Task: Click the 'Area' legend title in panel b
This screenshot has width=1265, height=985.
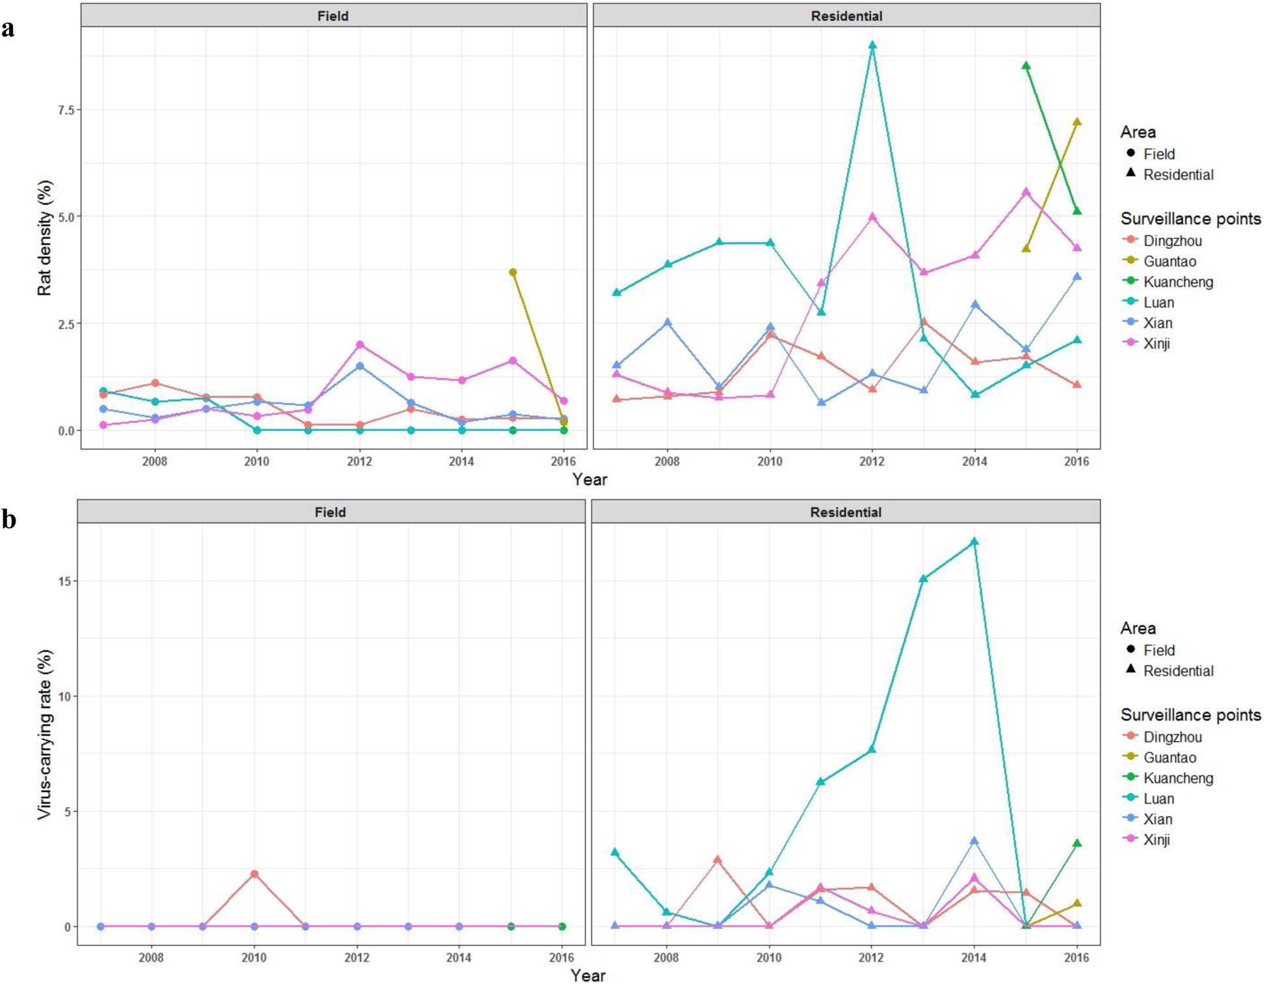Action: click(1138, 628)
